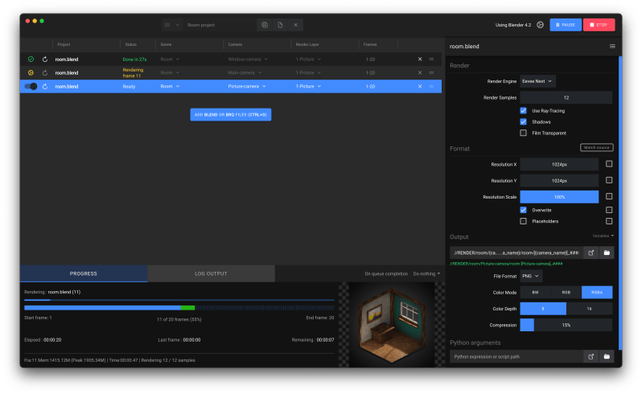Click reorder handle of Done in 27s row

point(431,60)
